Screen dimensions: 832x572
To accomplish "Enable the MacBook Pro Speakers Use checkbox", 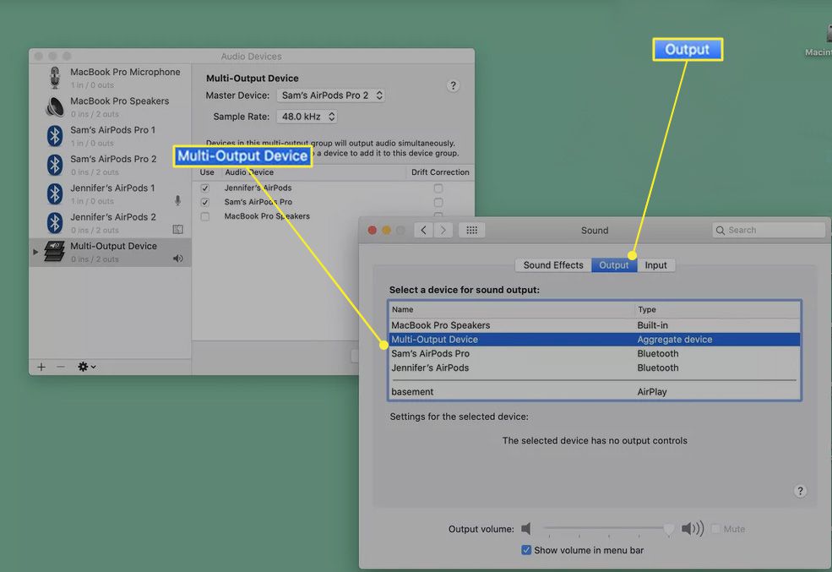I will click(204, 216).
